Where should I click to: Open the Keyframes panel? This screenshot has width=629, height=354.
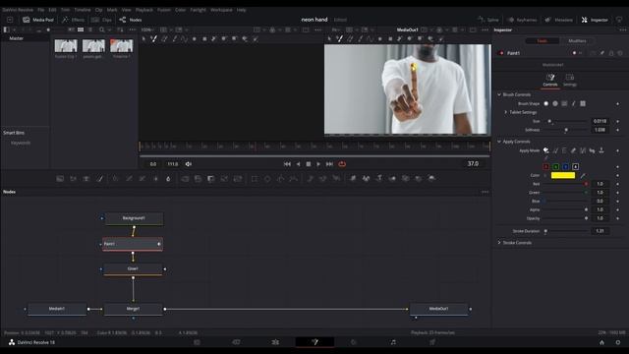click(522, 20)
